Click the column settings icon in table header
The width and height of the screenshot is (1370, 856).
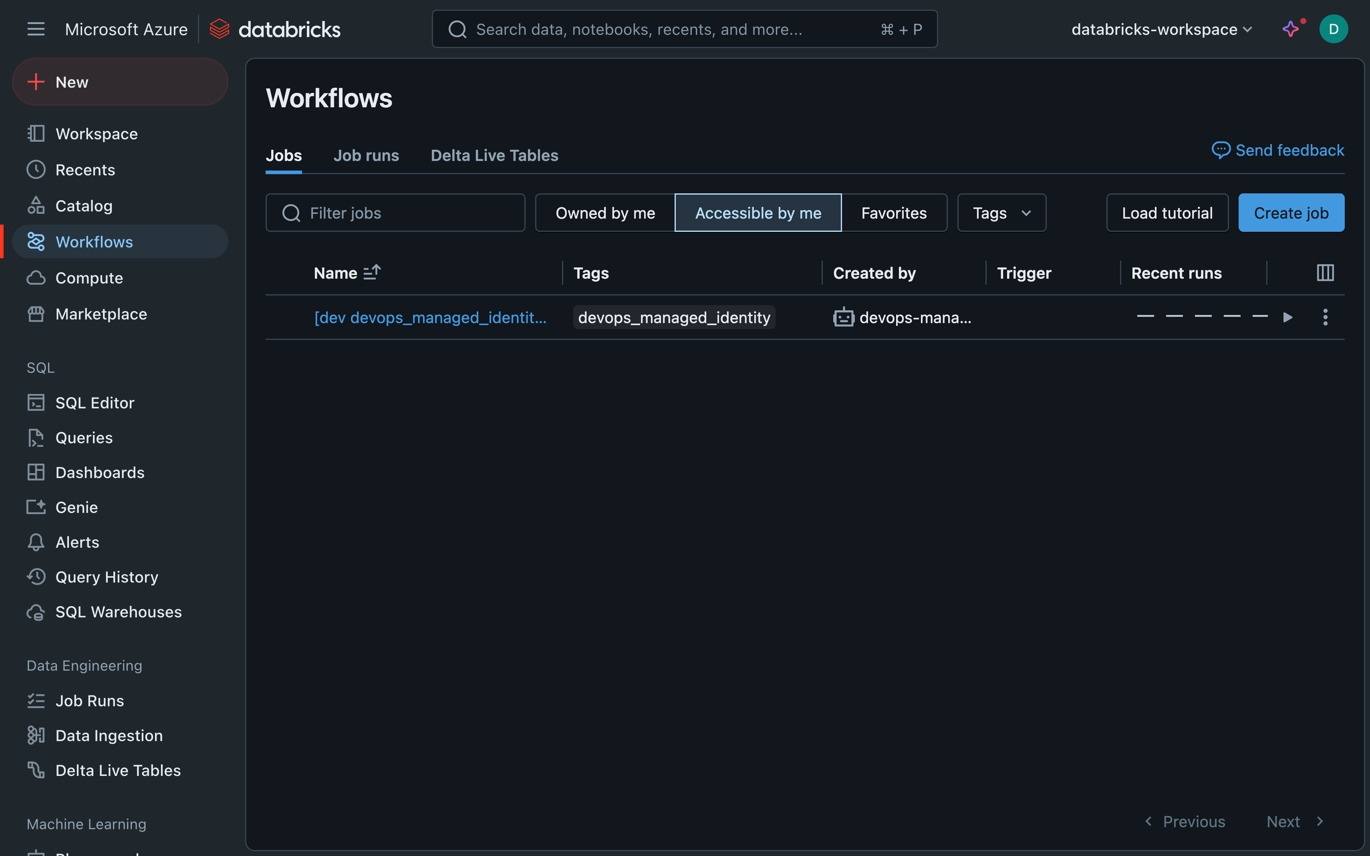coord(1325,273)
